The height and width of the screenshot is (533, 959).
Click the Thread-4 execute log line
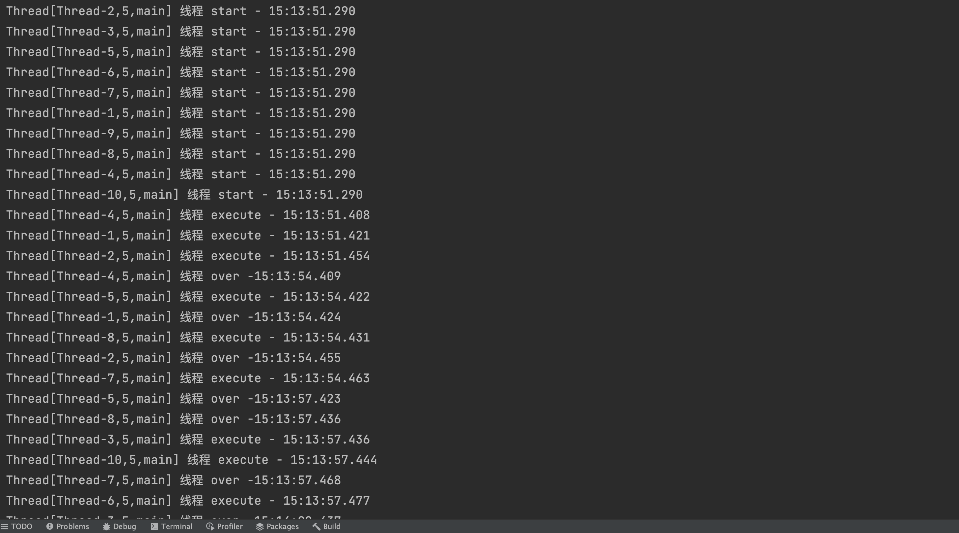pyautogui.click(x=188, y=216)
